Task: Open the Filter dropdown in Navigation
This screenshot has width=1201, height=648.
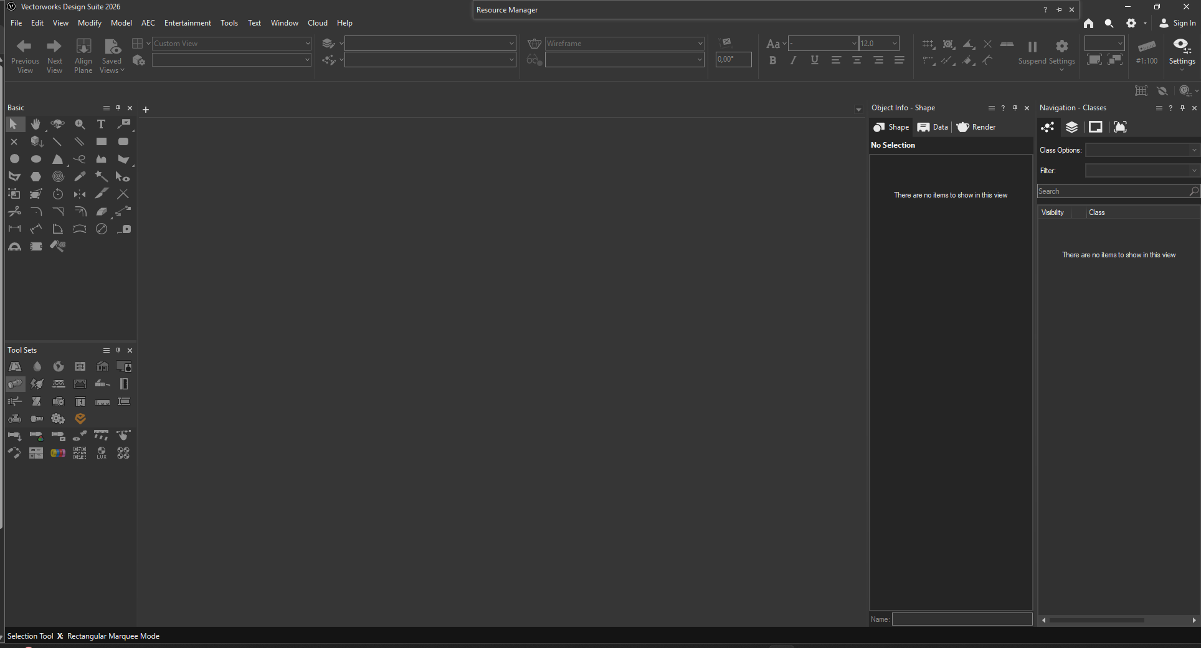Action: 1142,171
